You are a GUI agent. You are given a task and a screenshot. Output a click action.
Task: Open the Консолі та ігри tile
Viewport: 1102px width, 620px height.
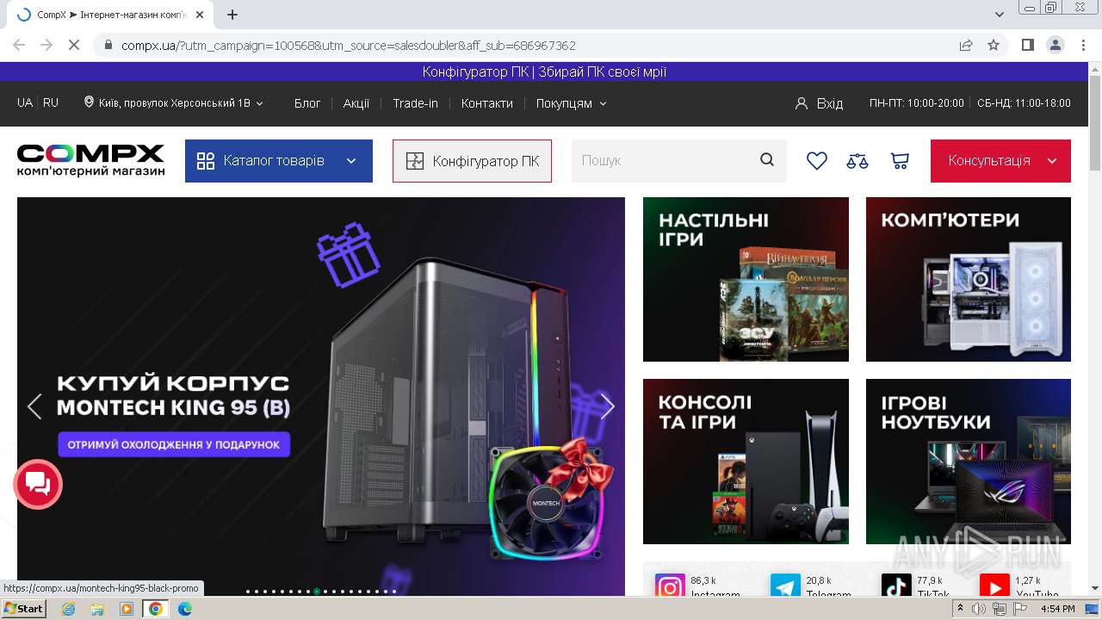pos(746,462)
